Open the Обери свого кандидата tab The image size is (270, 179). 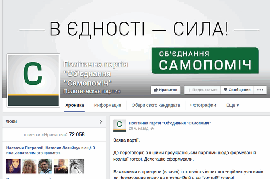point(156,105)
